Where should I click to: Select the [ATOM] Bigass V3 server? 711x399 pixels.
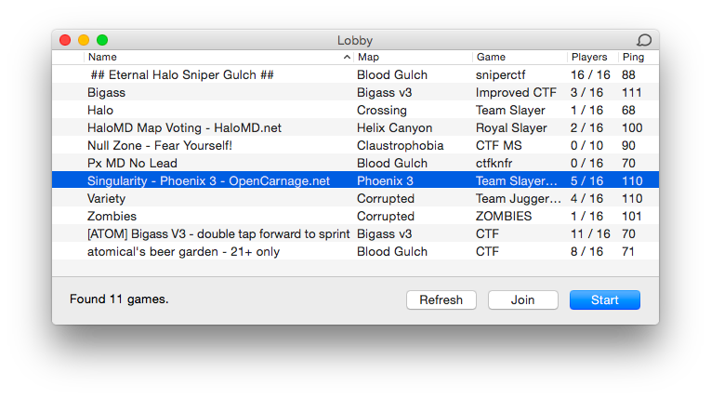218,234
